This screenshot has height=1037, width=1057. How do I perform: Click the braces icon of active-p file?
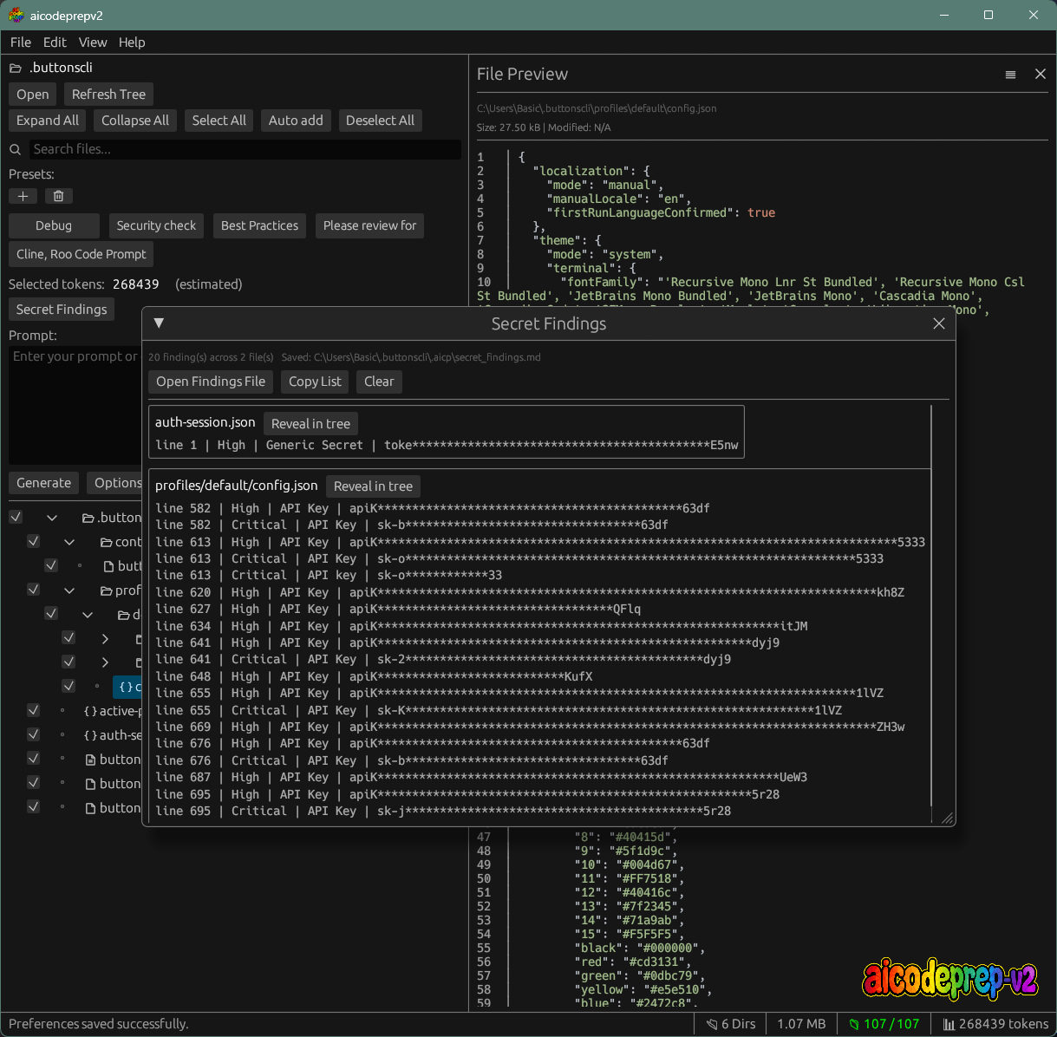(x=90, y=711)
